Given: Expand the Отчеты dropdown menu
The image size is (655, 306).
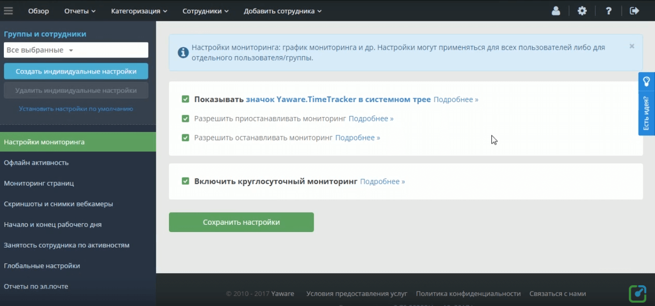Looking at the screenshot, I should (x=80, y=11).
